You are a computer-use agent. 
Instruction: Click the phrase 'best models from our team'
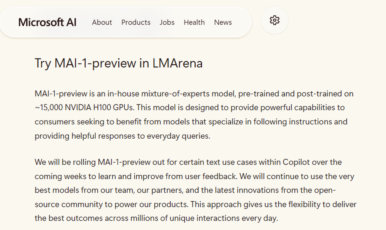click(85, 190)
